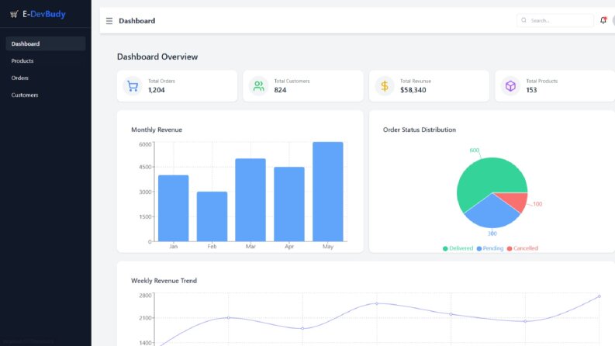Click the 100 label on pie chart
The width and height of the screenshot is (615, 346).
[537, 204]
